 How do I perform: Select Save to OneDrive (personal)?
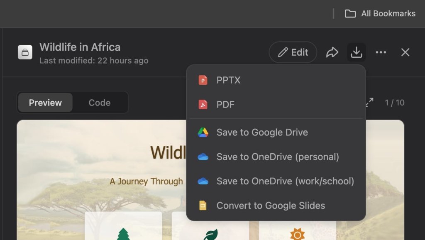(x=276, y=157)
